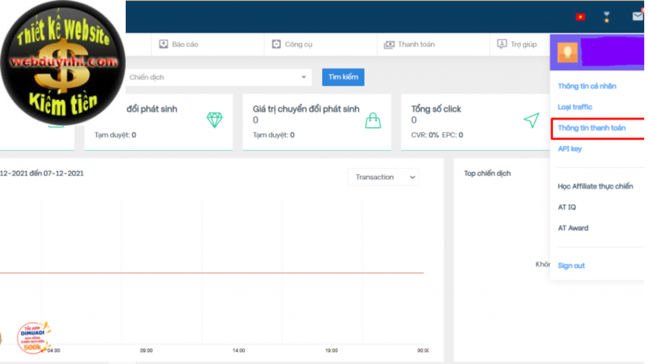Open the award medal icon in header

[607, 17]
